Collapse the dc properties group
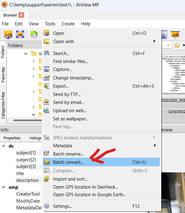 coord(4,146)
